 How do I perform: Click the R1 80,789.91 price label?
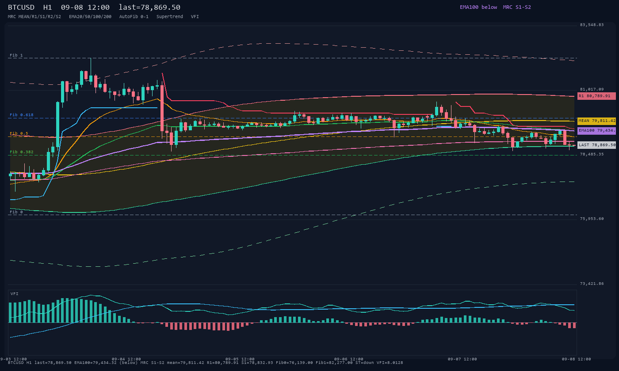pyautogui.click(x=596, y=96)
